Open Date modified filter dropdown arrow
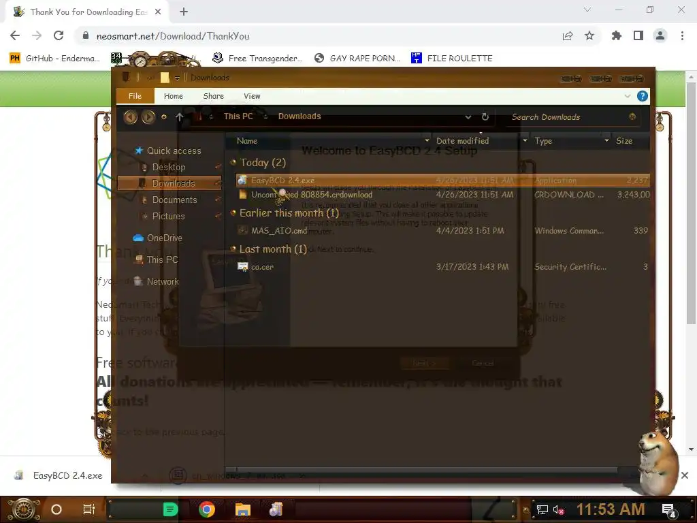Screen dimensions: 697x523 [525, 140]
